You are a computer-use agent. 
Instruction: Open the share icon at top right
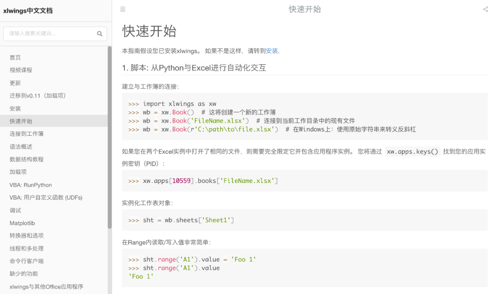(485, 9)
